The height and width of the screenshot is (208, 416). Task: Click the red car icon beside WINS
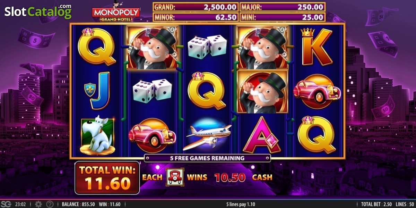click(x=175, y=177)
